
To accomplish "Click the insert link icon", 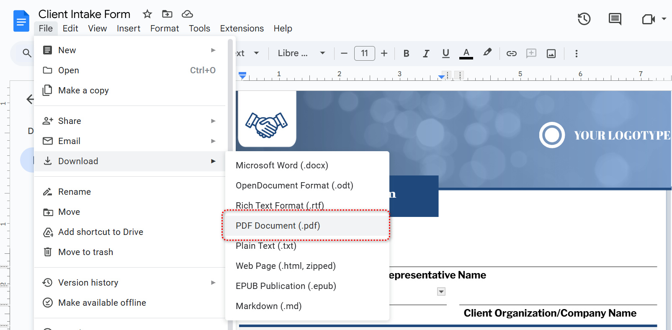I will coord(511,54).
